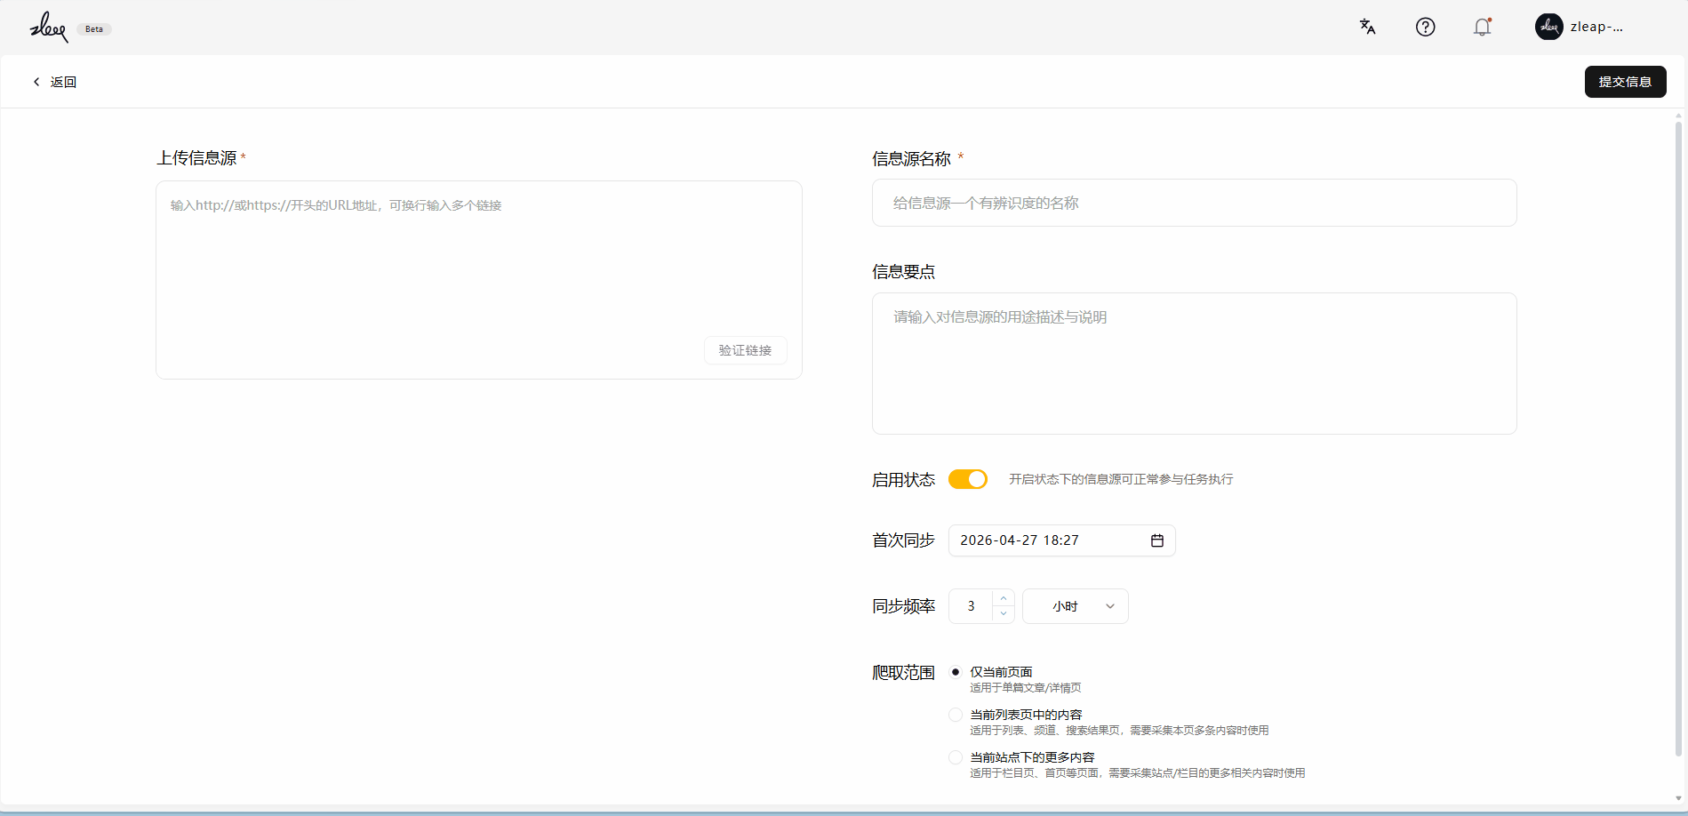This screenshot has width=1688, height=816.
Task: Focus the 信息源名称 input field
Action: (x=1194, y=203)
